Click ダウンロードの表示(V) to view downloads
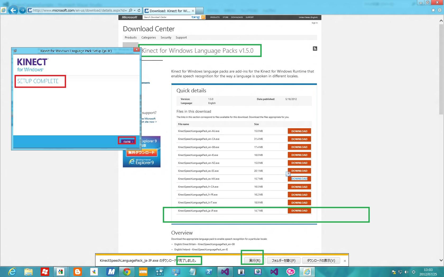This screenshot has width=444, height=277. tap(321, 261)
